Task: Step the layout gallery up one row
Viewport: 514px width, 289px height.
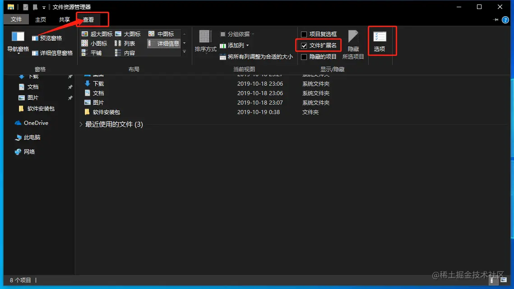Action: coord(184,34)
